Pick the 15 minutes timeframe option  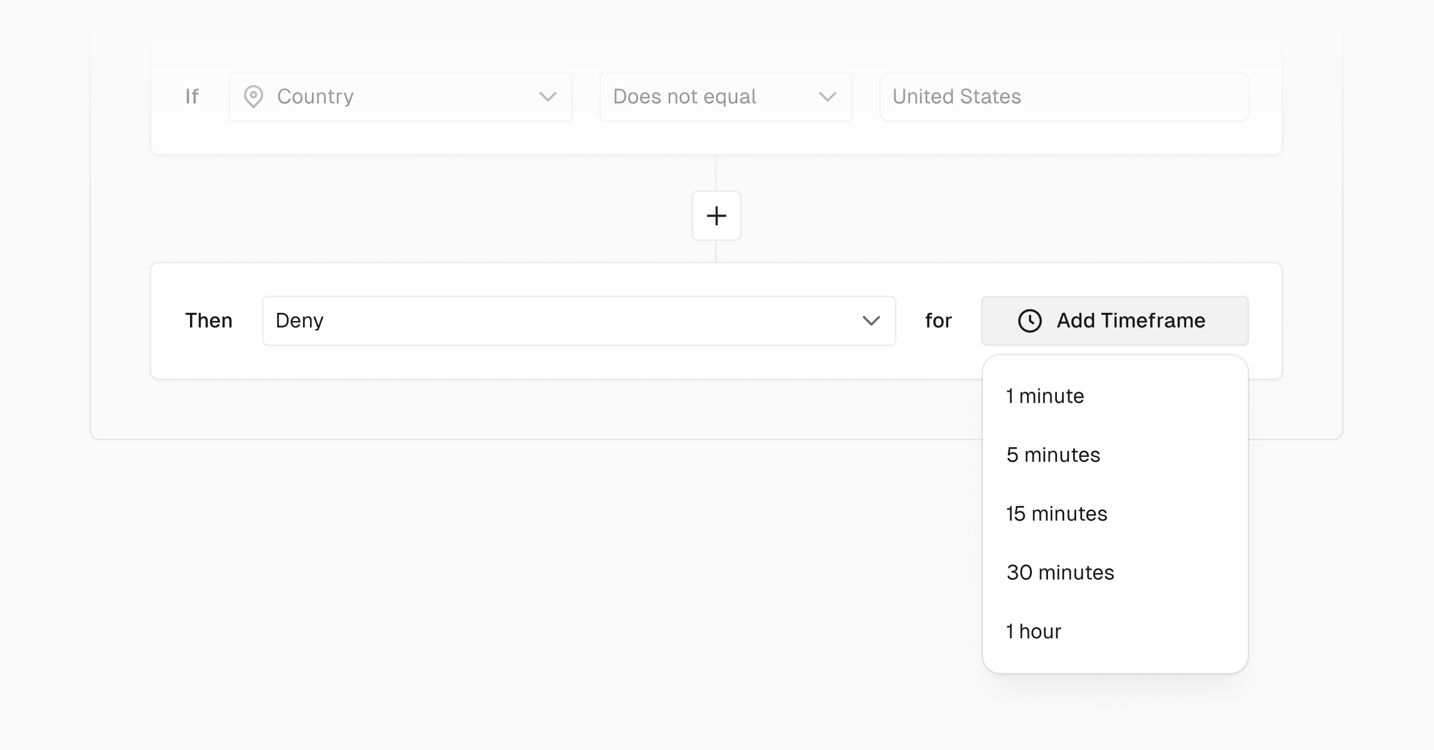tap(1056, 514)
